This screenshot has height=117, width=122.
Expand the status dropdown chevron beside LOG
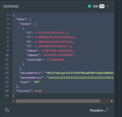(x=108, y=6)
